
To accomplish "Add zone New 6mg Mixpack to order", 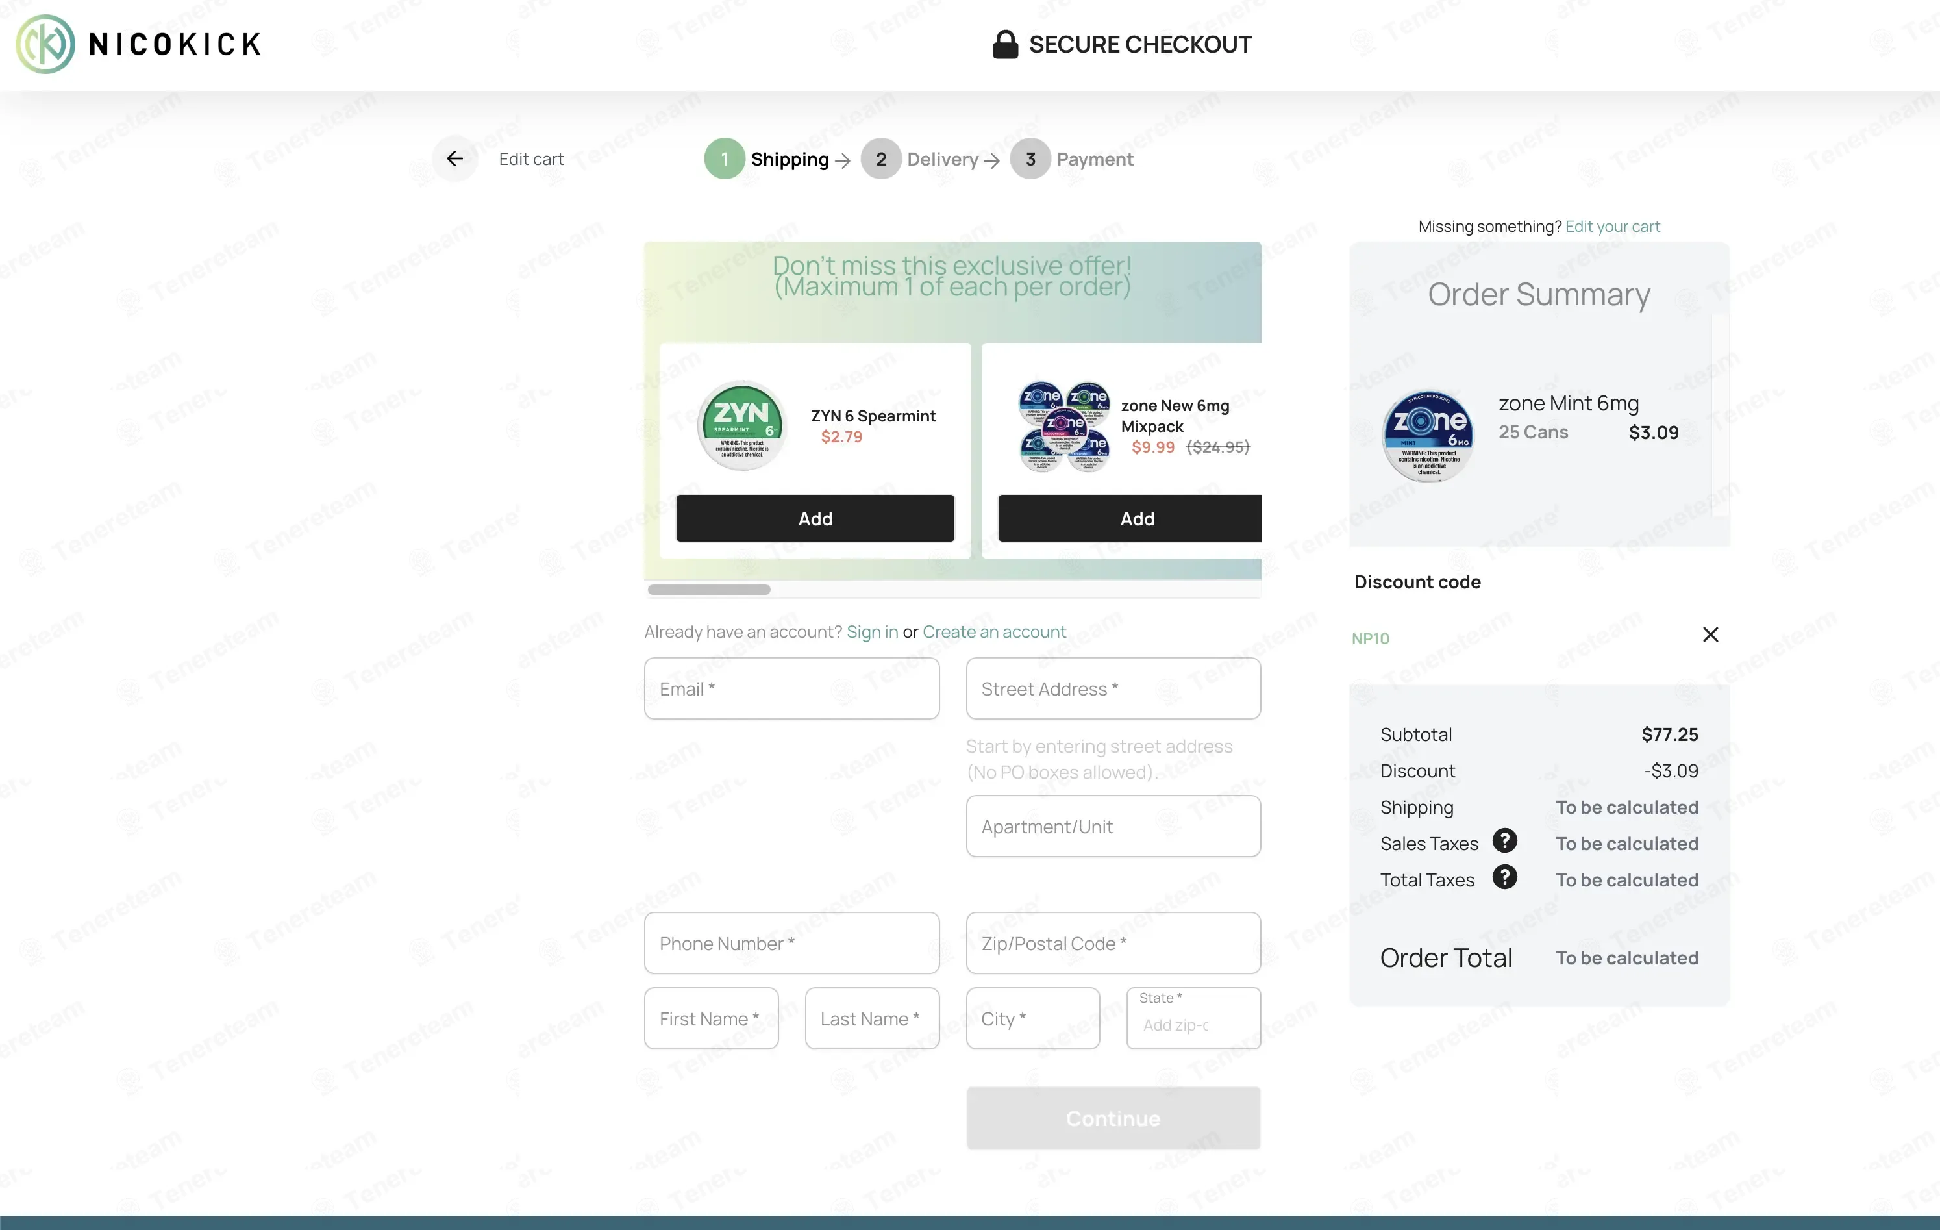I will point(1130,518).
